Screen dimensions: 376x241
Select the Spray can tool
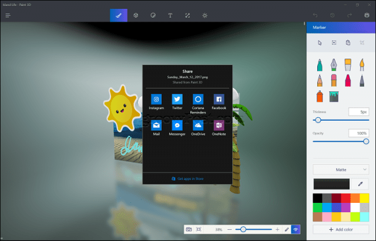pyautogui.click(x=320, y=96)
